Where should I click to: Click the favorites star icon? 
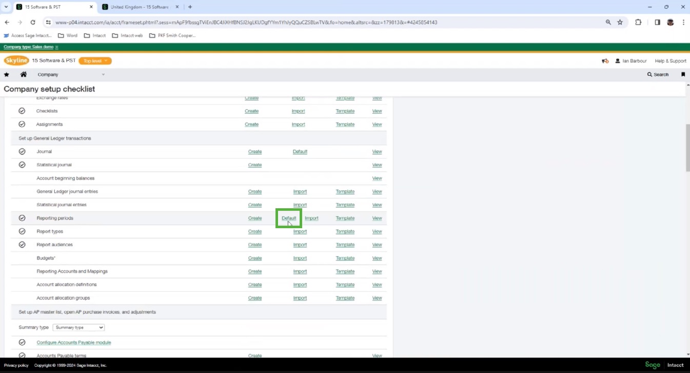6,74
